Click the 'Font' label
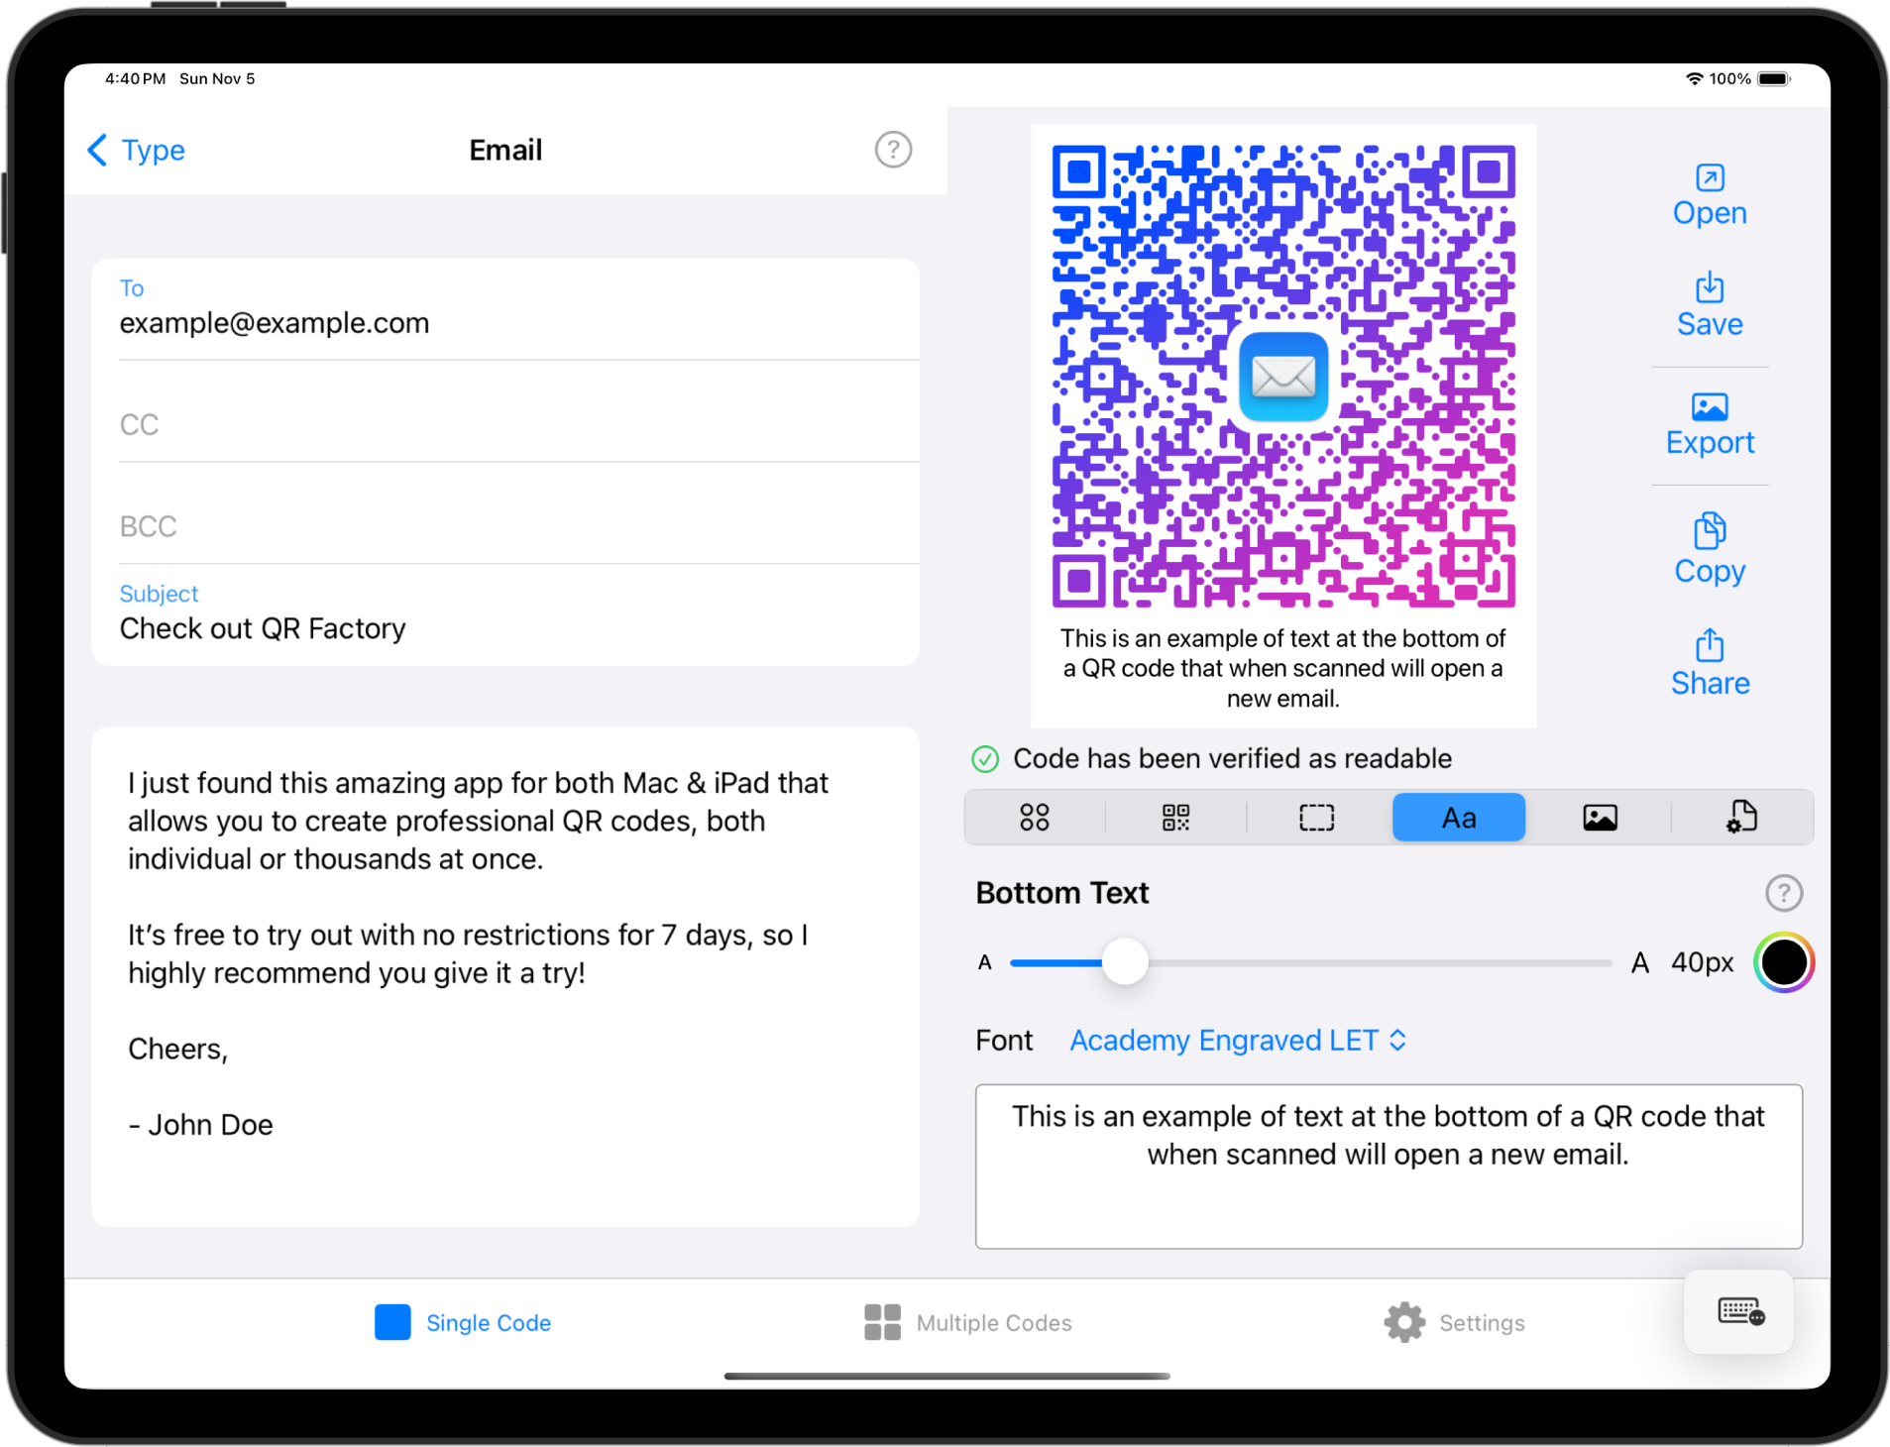The height and width of the screenshot is (1447, 1890). (x=1003, y=1041)
